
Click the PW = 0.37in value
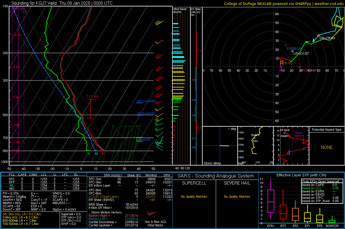click(x=11, y=193)
